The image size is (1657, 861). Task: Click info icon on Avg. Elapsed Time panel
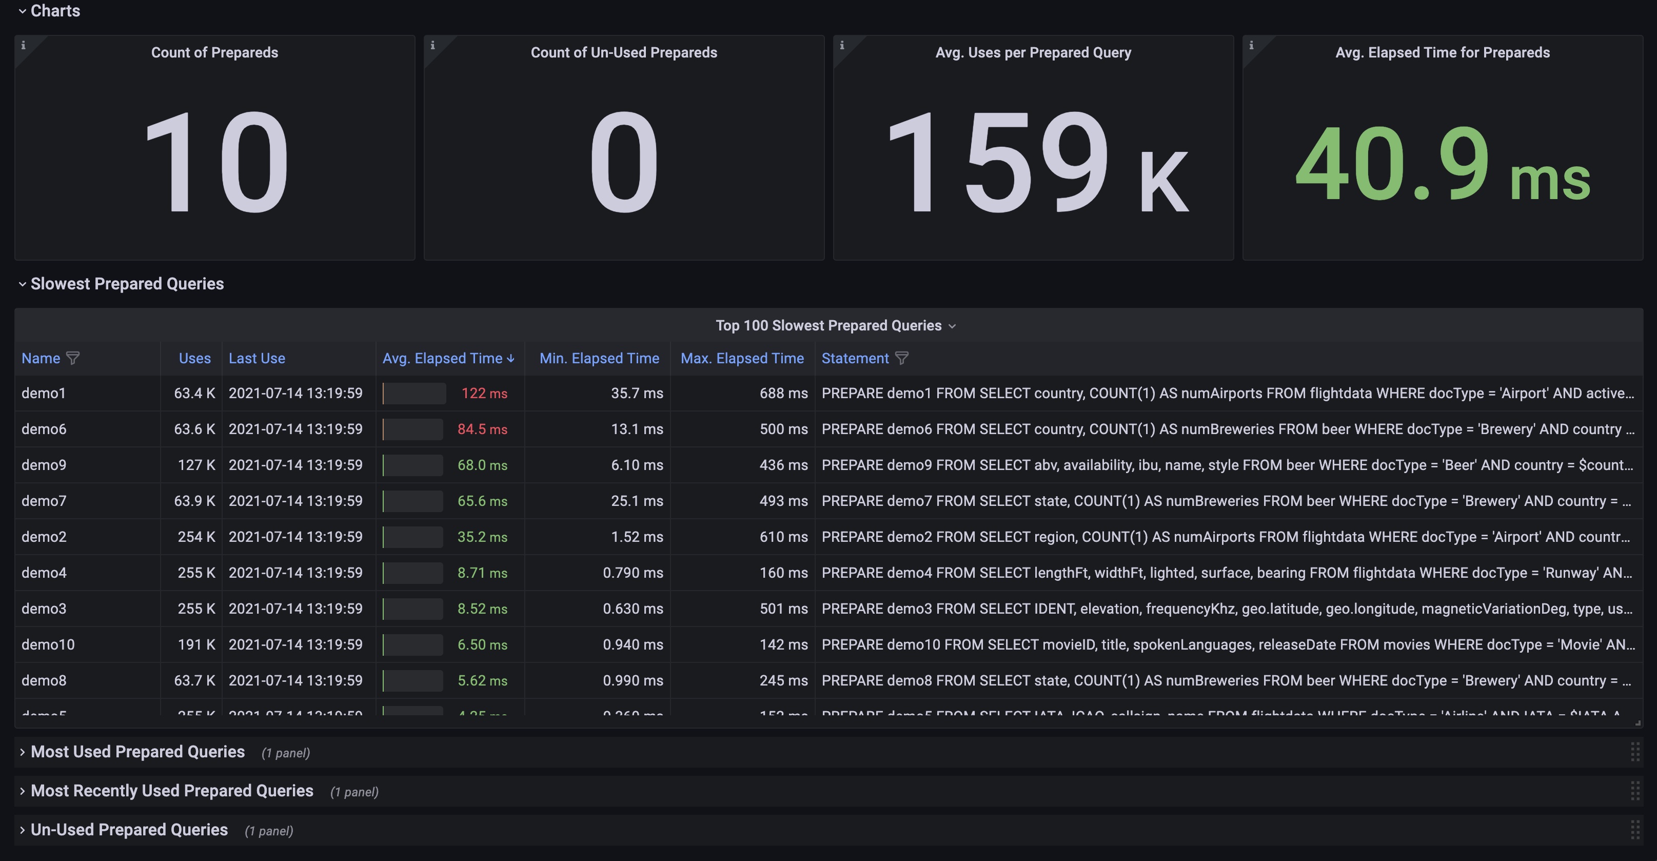point(1251,45)
